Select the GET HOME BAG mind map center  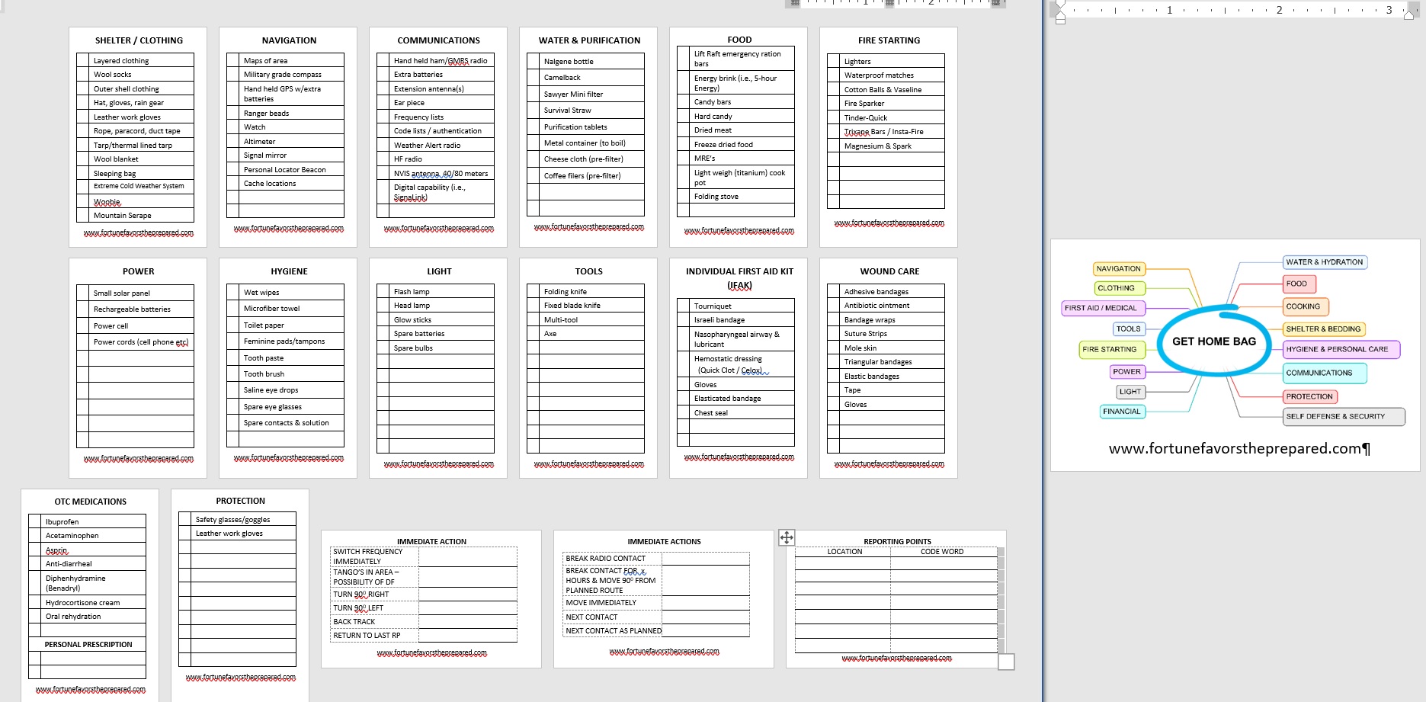coord(1213,341)
